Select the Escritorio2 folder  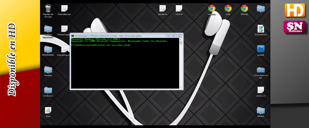(x=48, y=90)
